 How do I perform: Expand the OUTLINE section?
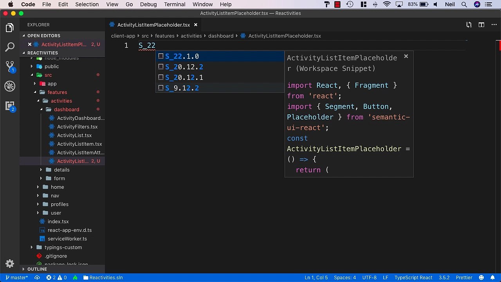[x=37, y=269]
